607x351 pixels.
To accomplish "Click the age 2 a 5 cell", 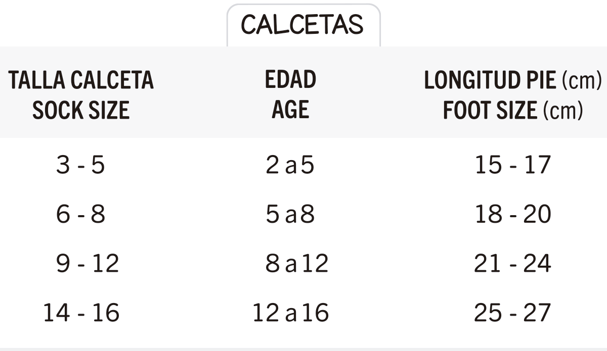I will click(x=290, y=165).
